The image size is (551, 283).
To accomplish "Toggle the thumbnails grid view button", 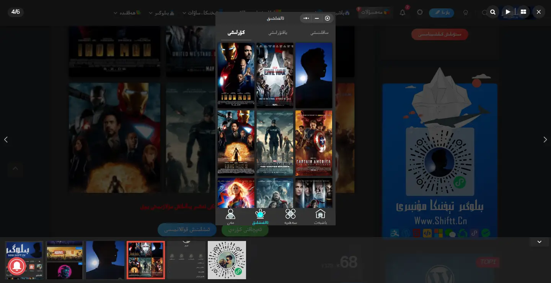I will pyautogui.click(x=523, y=12).
